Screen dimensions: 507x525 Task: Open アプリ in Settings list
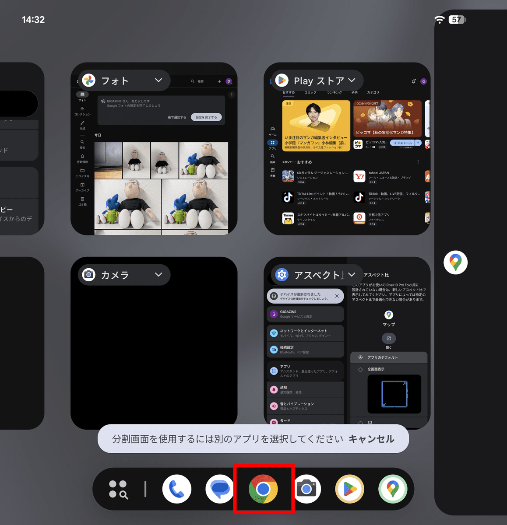[x=305, y=371]
